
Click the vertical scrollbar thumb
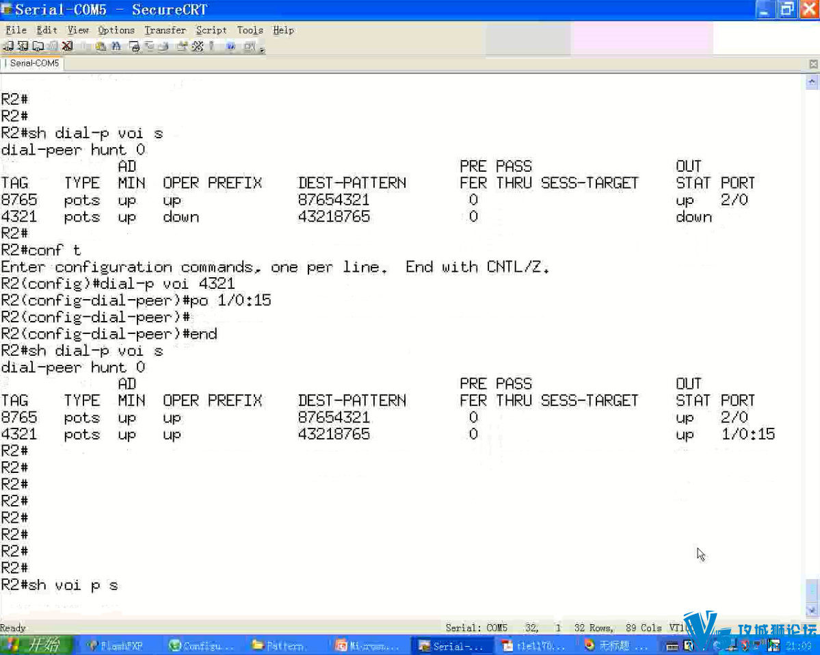[x=812, y=591]
